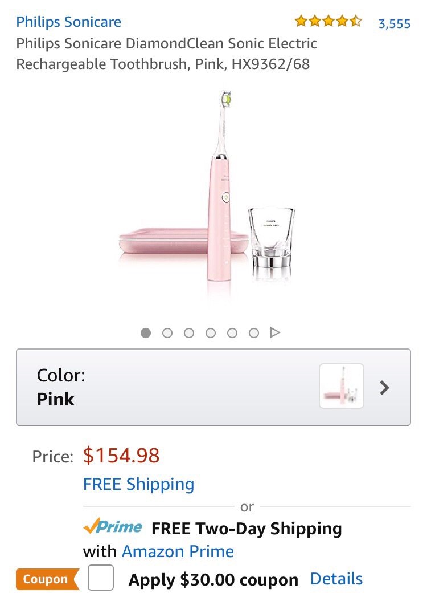Select the sixth image carousel dot
The width and height of the screenshot is (427, 593).
click(254, 332)
